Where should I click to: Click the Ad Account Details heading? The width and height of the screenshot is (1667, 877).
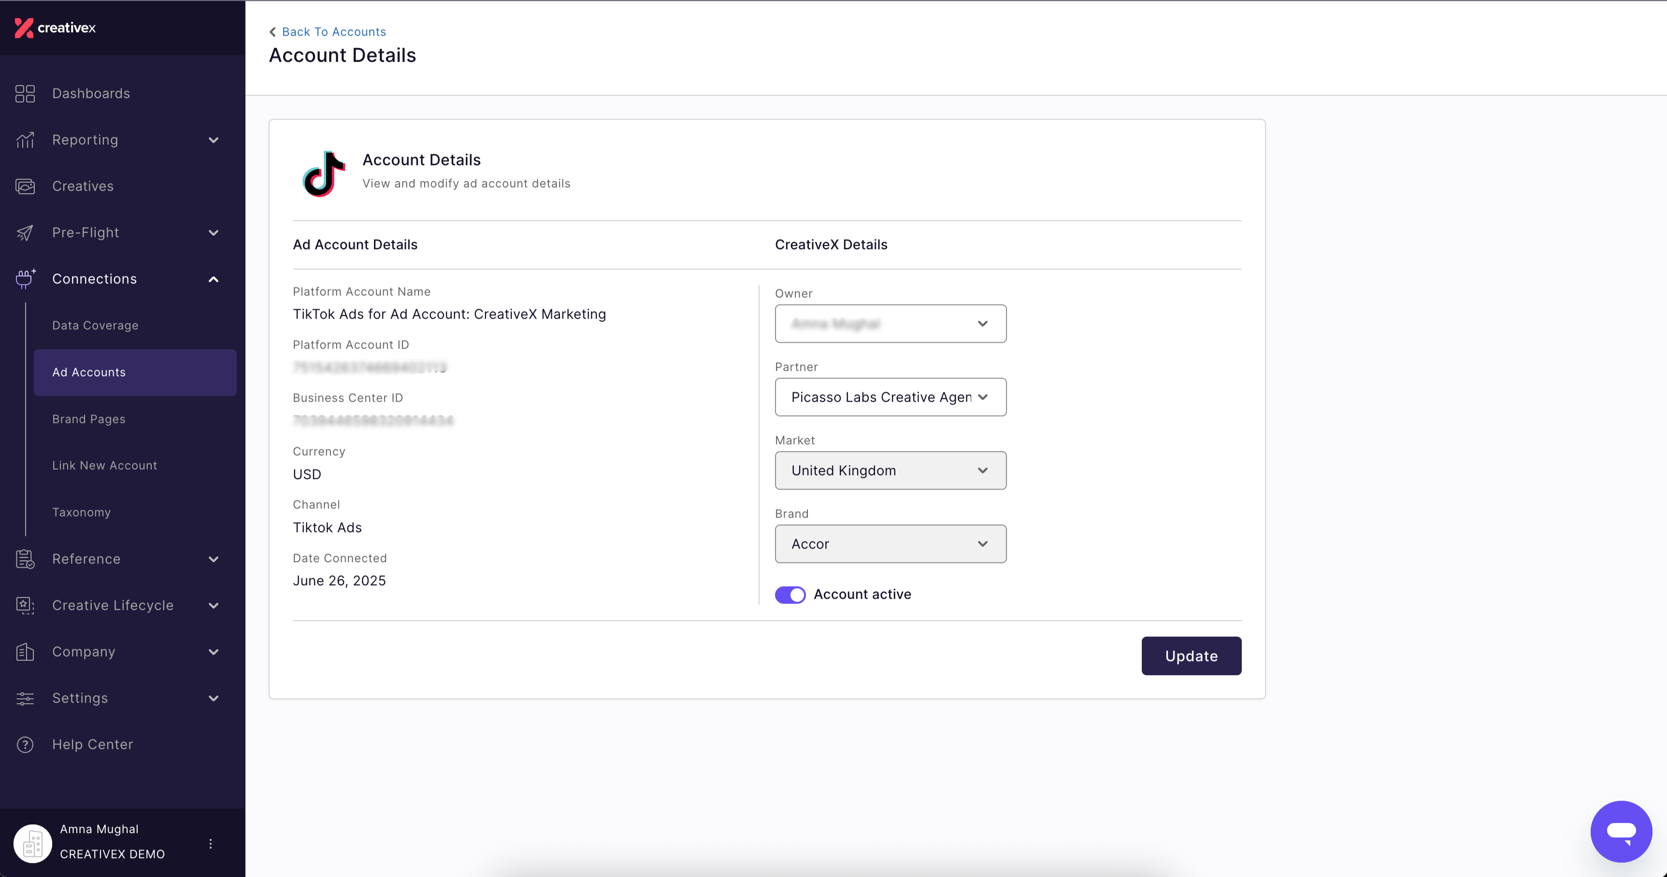point(355,244)
